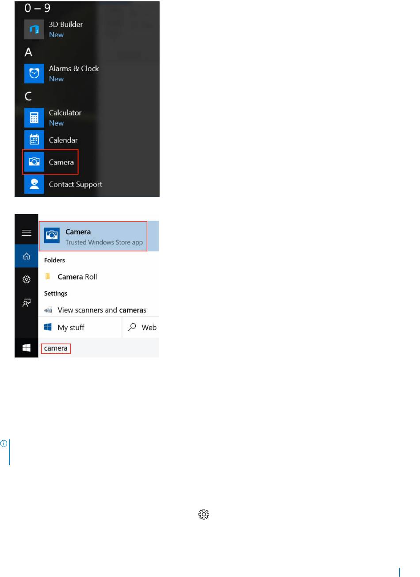Screen dimensions: 420x577
Task: Click the Camera result app icon
Action: (x=52, y=236)
